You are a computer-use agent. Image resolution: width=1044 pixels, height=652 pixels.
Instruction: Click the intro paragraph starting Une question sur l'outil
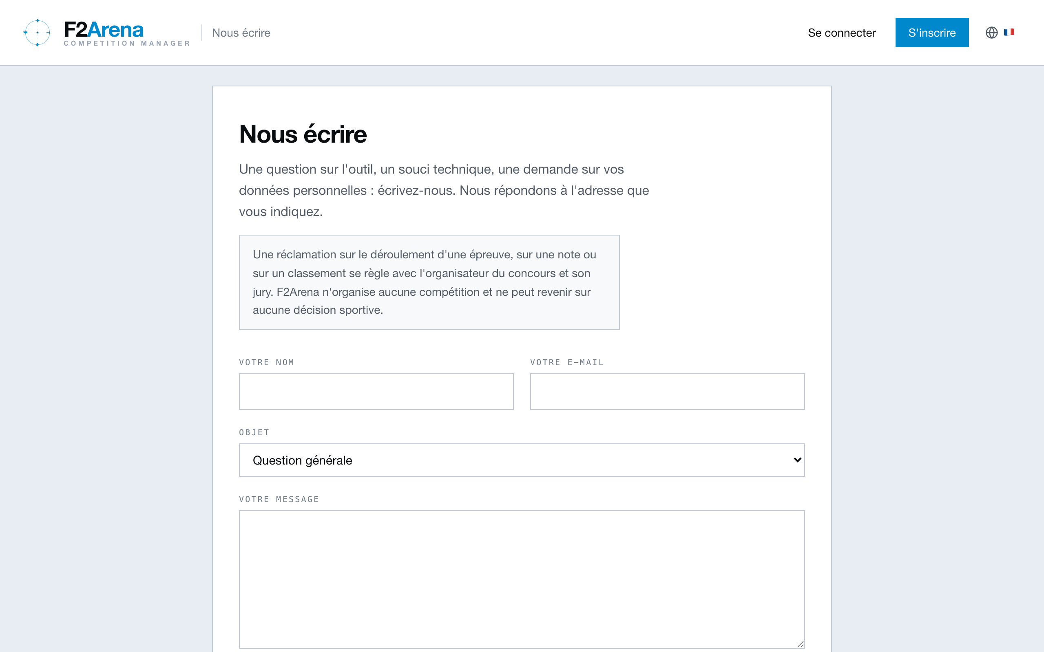444,190
